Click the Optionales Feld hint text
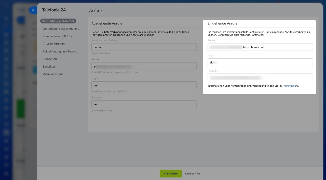This screenshot has width=326, height=180. [x=101, y=54]
